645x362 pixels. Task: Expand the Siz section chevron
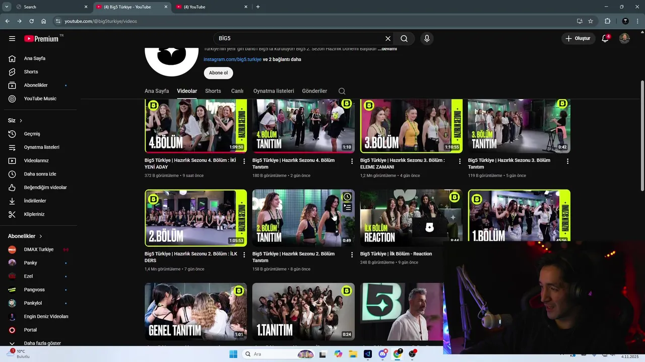pos(21,121)
